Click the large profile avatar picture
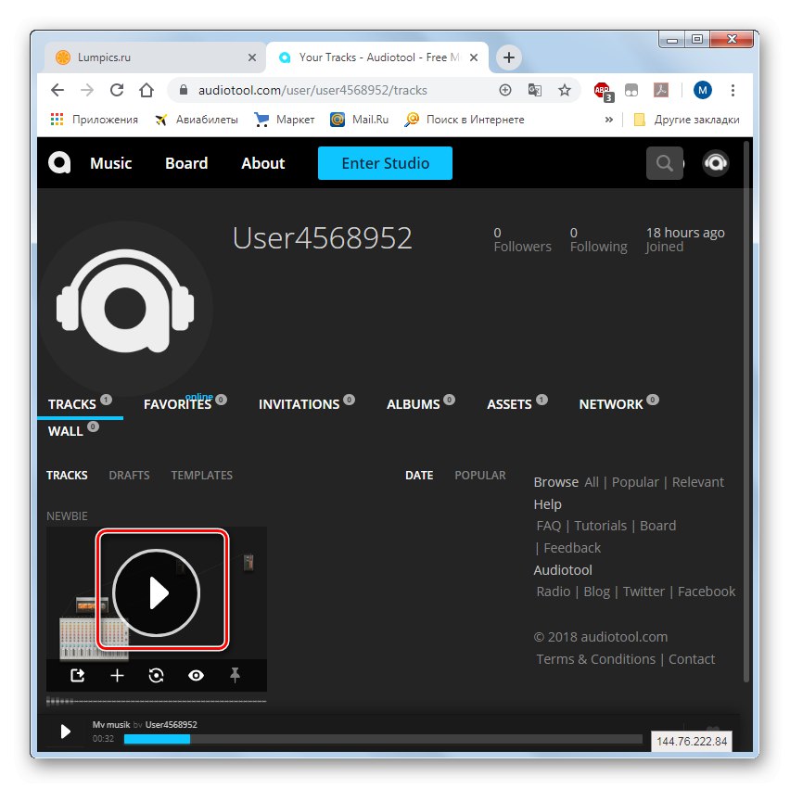 125,308
